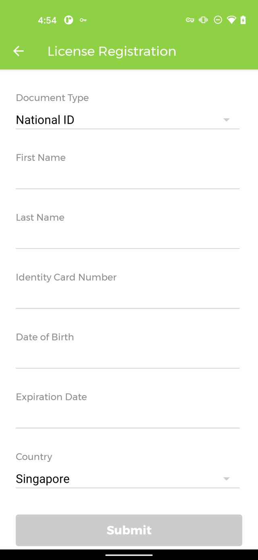Tap the License Registration title

pyautogui.click(x=112, y=51)
